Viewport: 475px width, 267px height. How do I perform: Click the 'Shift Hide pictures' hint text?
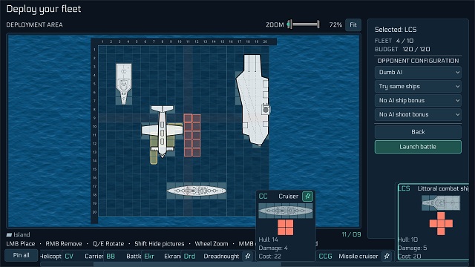(160, 244)
